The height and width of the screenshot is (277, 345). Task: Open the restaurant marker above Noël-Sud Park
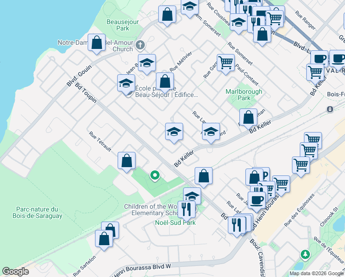[x=187, y=210]
